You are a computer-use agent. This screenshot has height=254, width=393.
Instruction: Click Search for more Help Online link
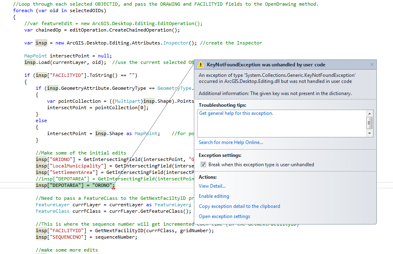coord(231,142)
